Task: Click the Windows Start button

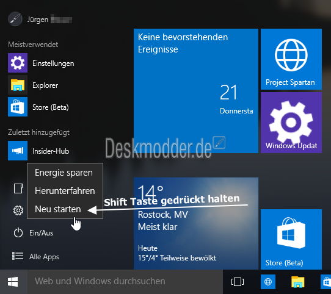Action: (13, 282)
